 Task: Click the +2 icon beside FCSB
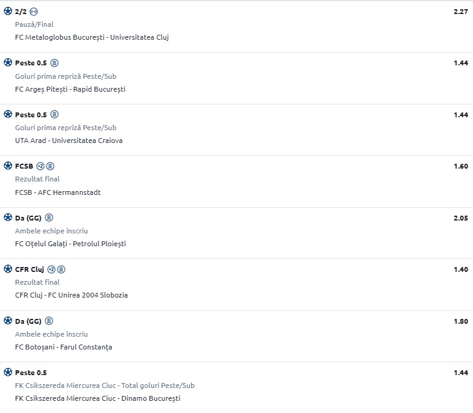[40, 166]
